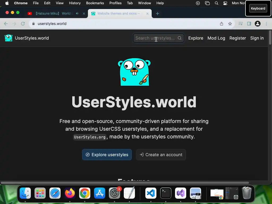The height and width of the screenshot is (204, 272).
Task: Open the Explore page link
Action: (x=196, y=38)
